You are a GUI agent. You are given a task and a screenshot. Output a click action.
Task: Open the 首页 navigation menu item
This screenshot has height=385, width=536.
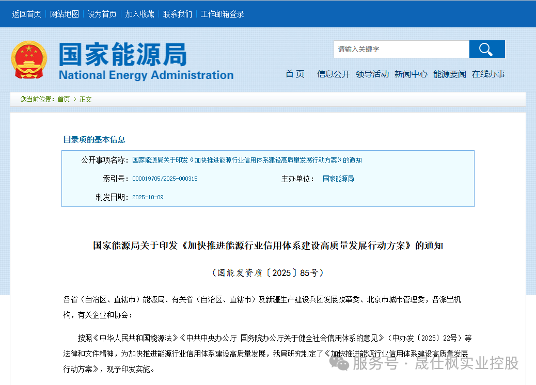click(x=295, y=74)
